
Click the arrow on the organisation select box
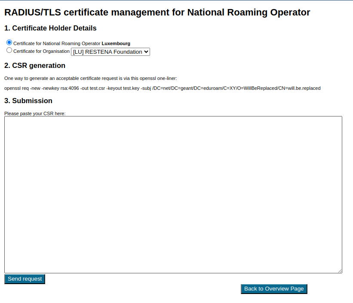146,52
